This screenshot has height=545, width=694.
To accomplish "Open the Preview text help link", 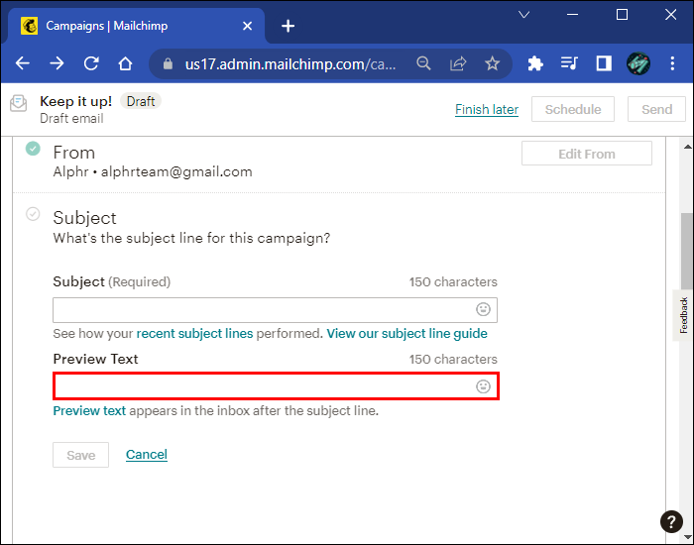I will point(89,410).
